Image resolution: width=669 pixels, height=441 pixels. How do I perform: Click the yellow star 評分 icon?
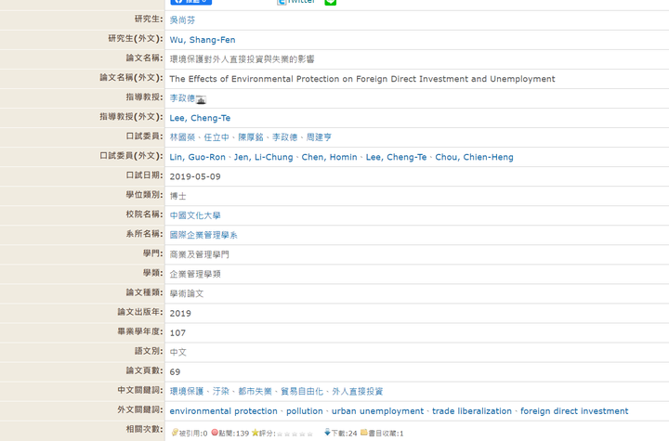pyautogui.click(x=256, y=433)
